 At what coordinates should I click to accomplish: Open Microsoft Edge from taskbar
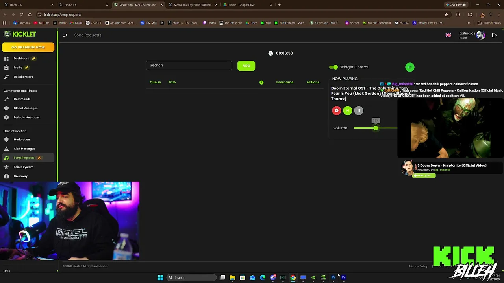point(263,277)
